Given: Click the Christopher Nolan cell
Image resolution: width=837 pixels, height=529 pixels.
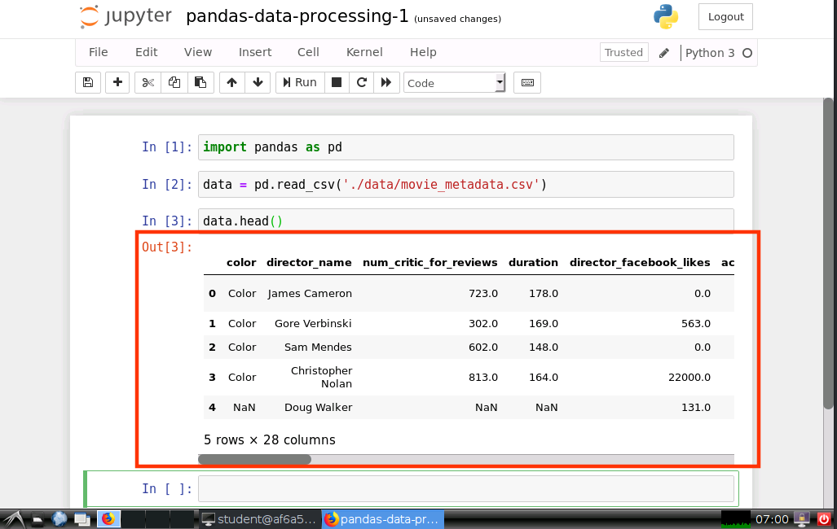Looking at the screenshot, I should (x=321, y=377).
